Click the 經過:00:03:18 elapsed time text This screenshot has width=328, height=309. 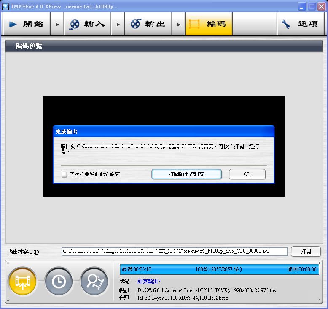137,269
